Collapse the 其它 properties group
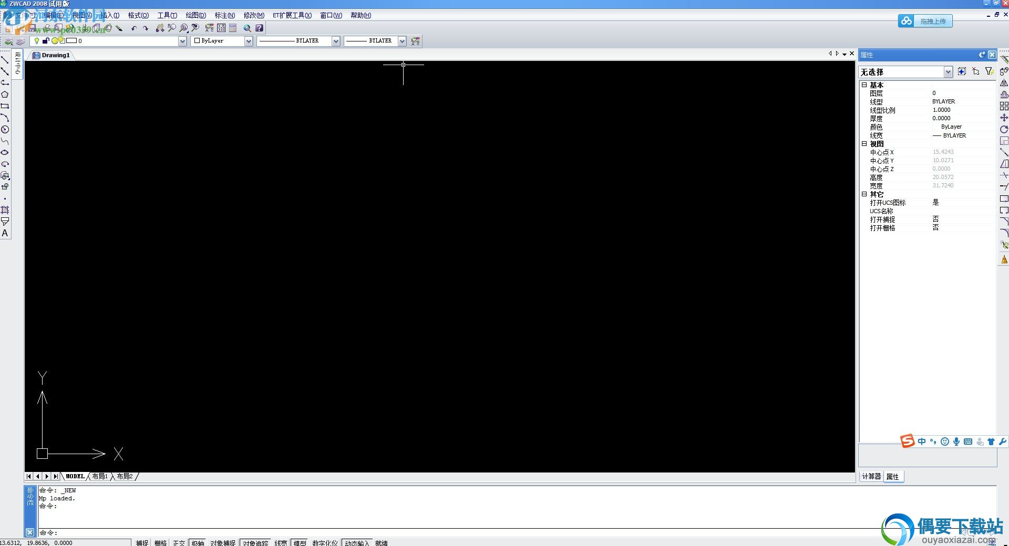Screen dimensions: 1009x546 click(864, 194)
